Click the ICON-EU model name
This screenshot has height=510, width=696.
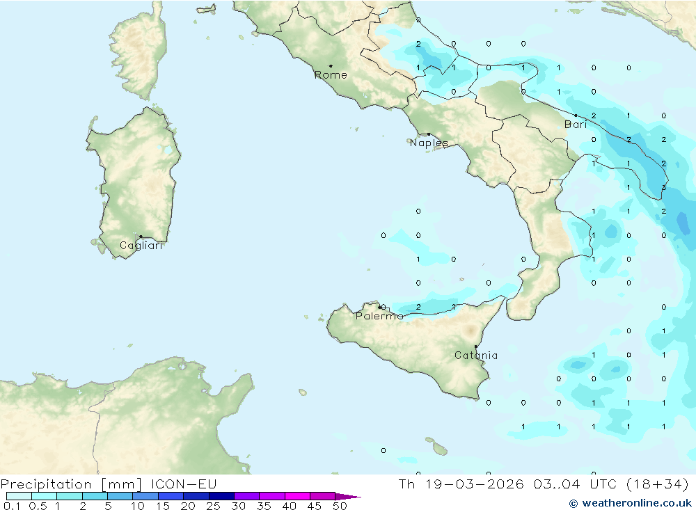coord(184,484)
